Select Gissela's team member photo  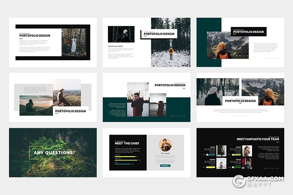[222, 151]
